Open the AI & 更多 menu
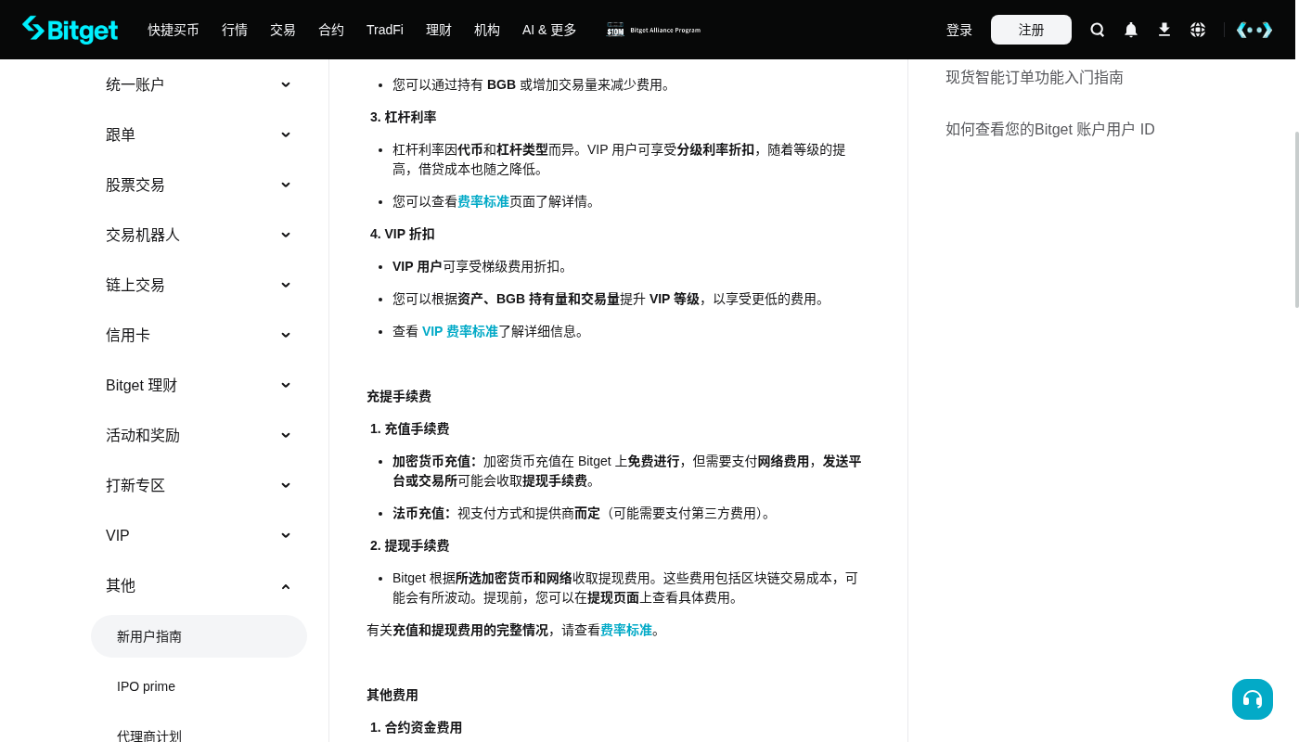This screenshot has width=1299, height=742. point(549,30)
